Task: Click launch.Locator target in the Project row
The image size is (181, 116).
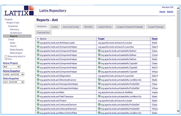Action: (115, 101)
